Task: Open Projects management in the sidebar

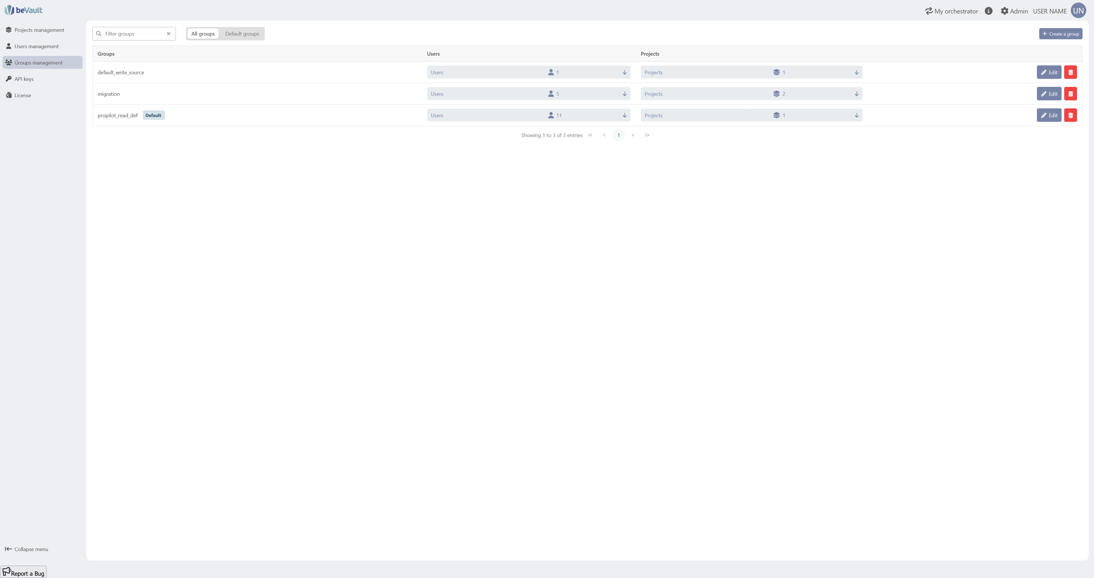Action: tap(39, 30)
